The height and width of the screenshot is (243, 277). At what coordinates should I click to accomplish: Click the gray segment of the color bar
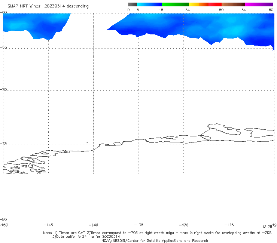pos(133,4)
